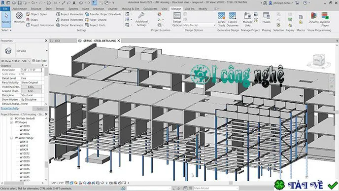
Task: Click Explore Outcomes
Action: coord(233,19)
